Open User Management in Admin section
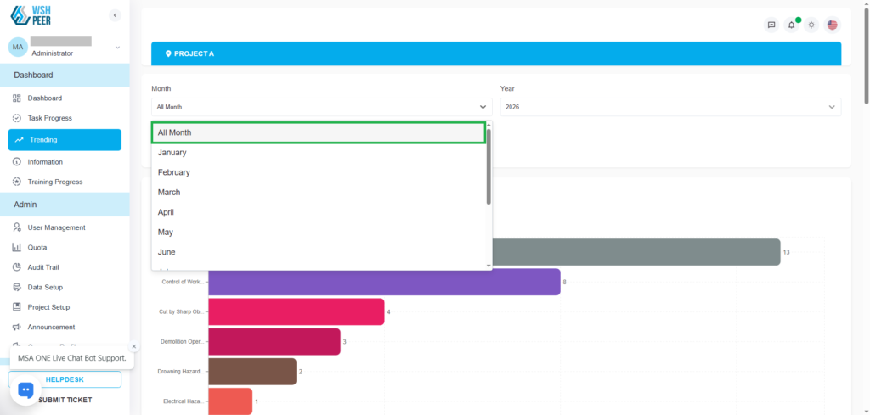The height and width of the screenshot is (415, 870). point(56,227)
